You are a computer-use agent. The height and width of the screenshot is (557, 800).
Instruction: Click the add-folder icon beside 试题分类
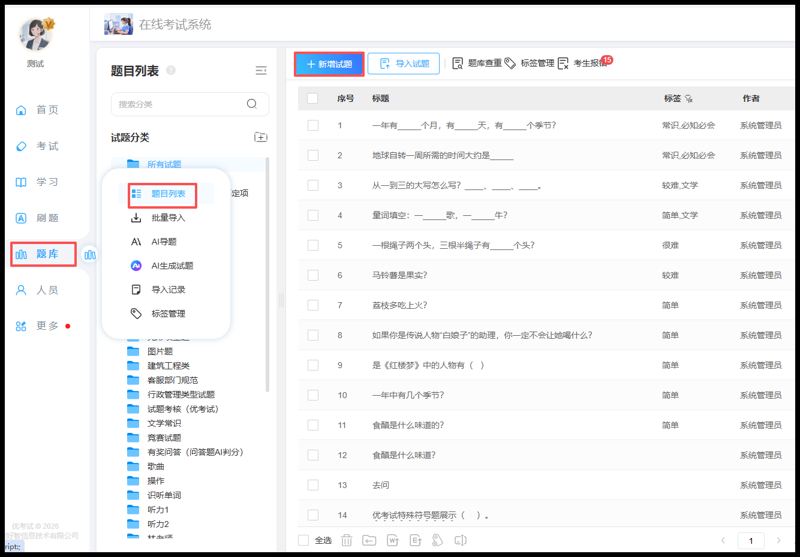point(261,137)
